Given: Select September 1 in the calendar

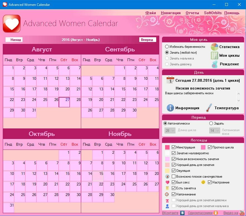Looking at the screenshot, I should (x=120, y=70).
